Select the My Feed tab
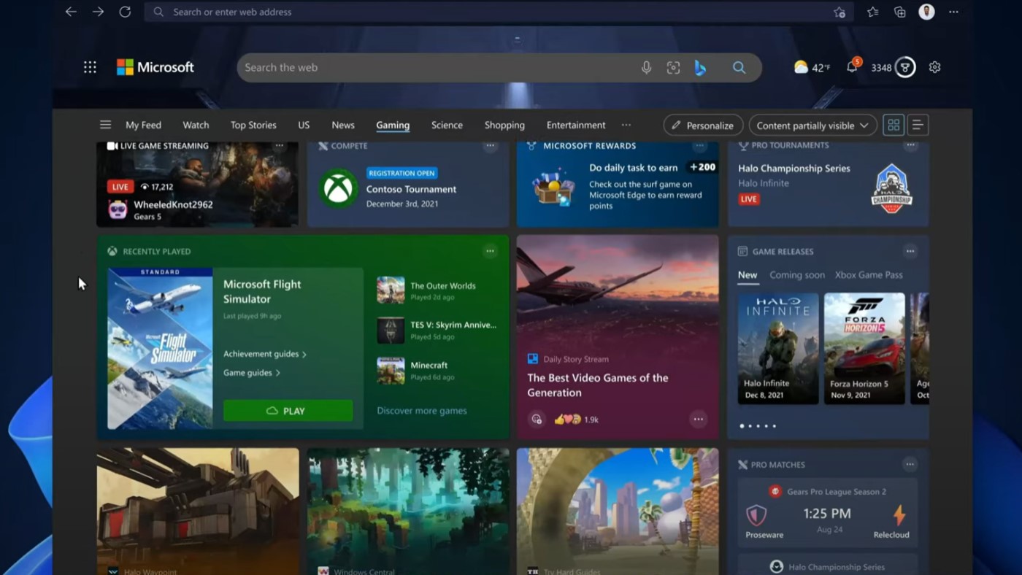This screenshot has width=1022, height=575. click(x=143, y=125)
